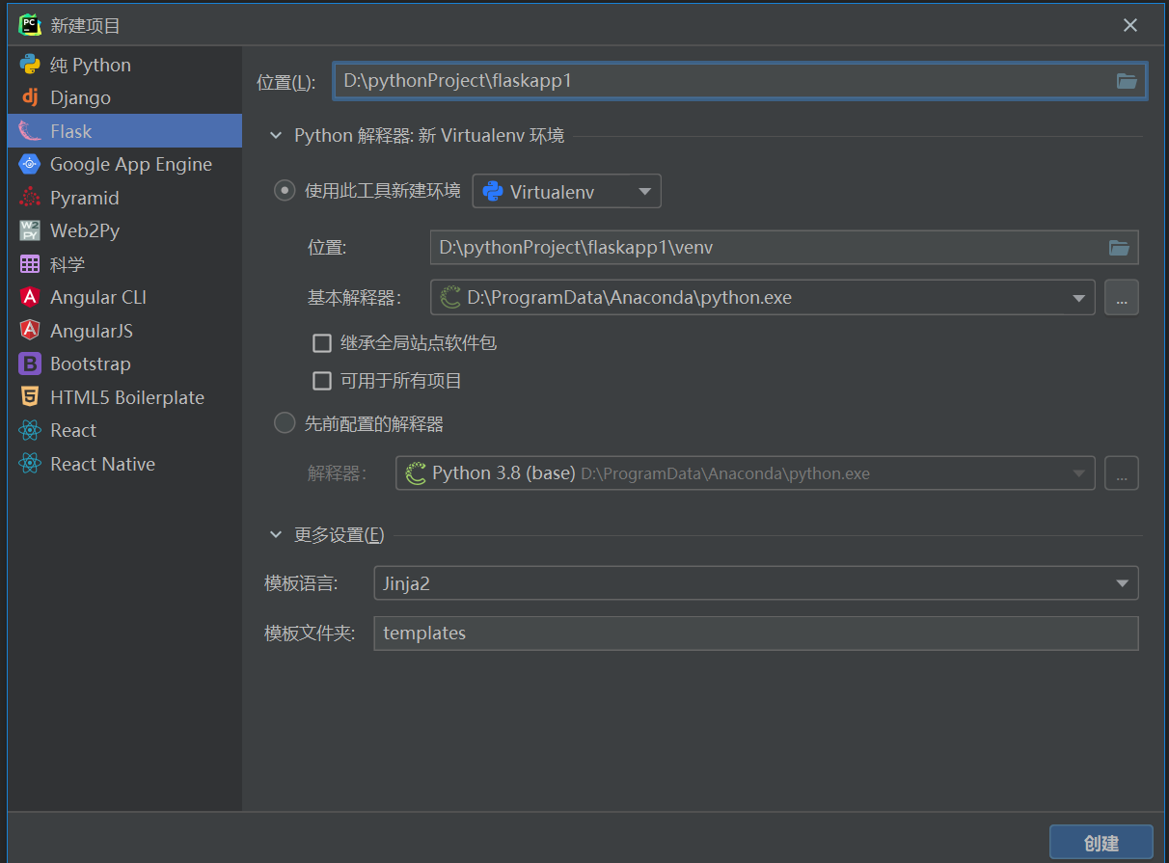Collapse the 更多设置(E) section

[277, 534]
